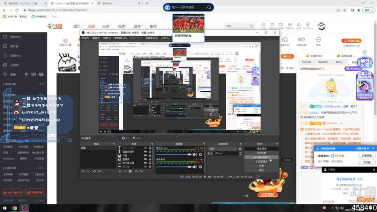Adjust 麦克风/Aux volume slider
The width and height of the screenshot is (377, 212).
pos(174,155)
